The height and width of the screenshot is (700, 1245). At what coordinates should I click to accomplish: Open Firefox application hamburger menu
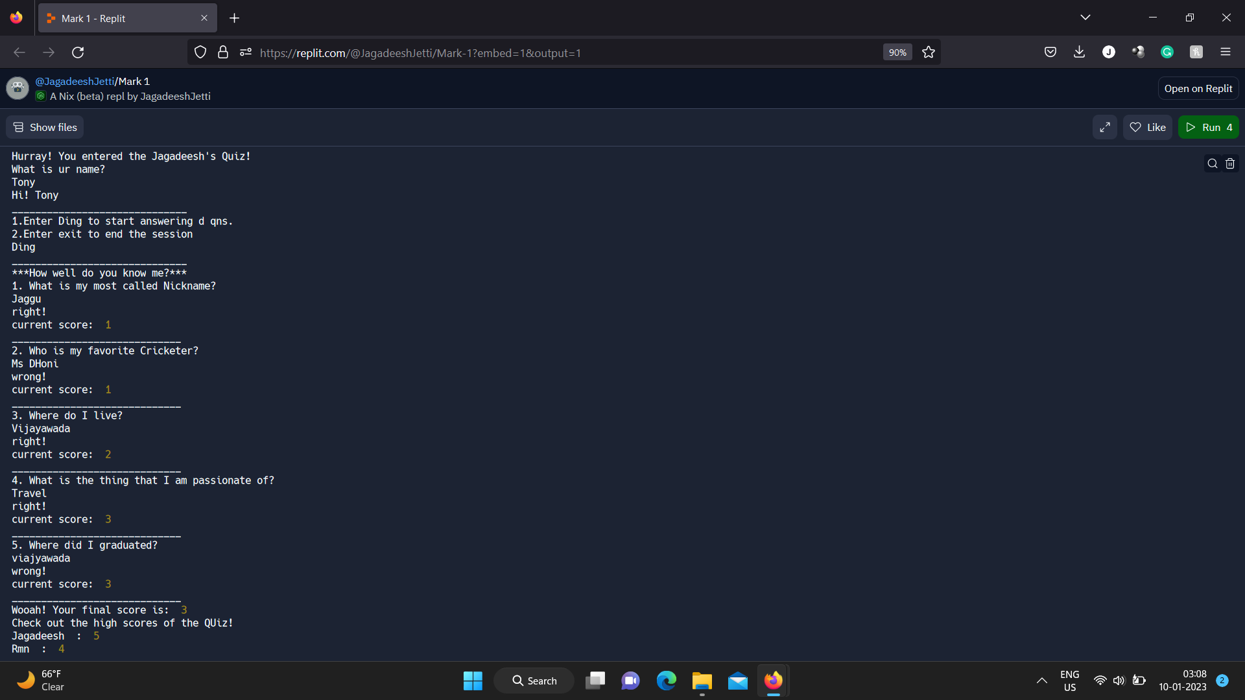1226,52
